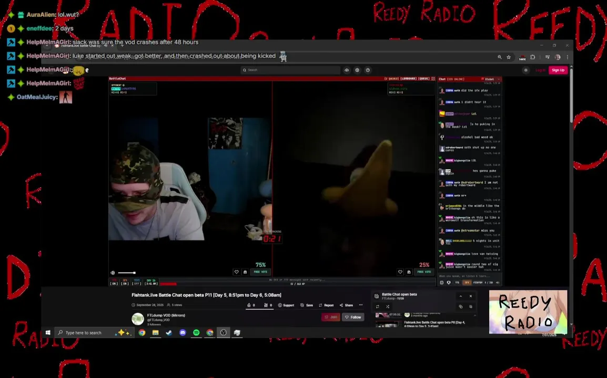Viewport: 607px width, 378px height.
Task: Open the help question mark icon
Action: point(368,70)
